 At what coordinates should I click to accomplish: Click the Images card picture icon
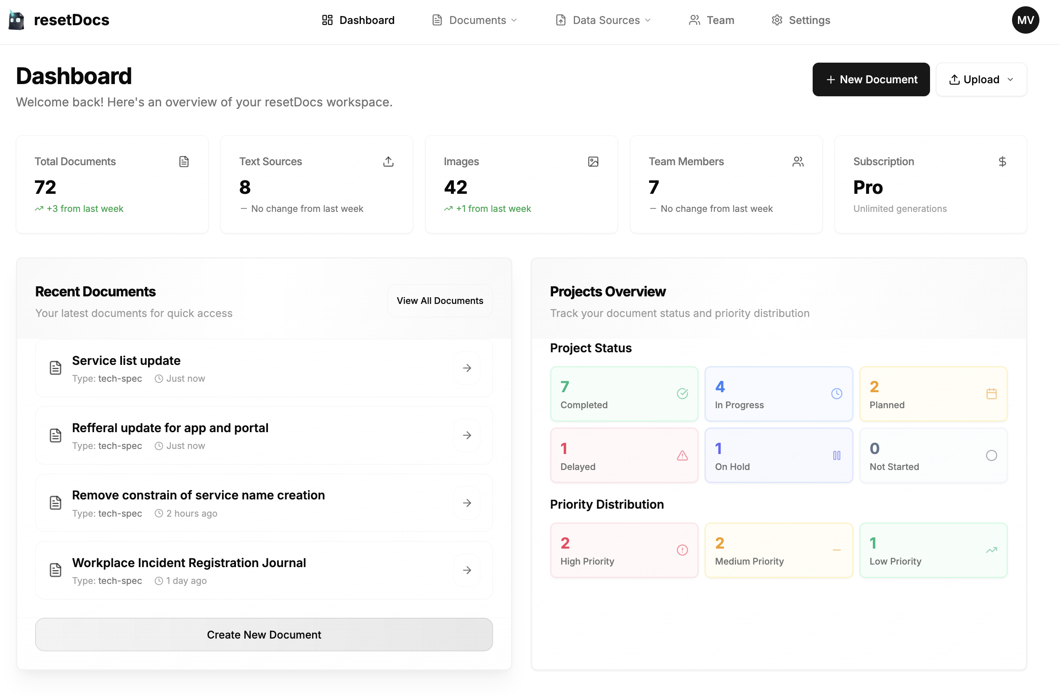[593, 161]
